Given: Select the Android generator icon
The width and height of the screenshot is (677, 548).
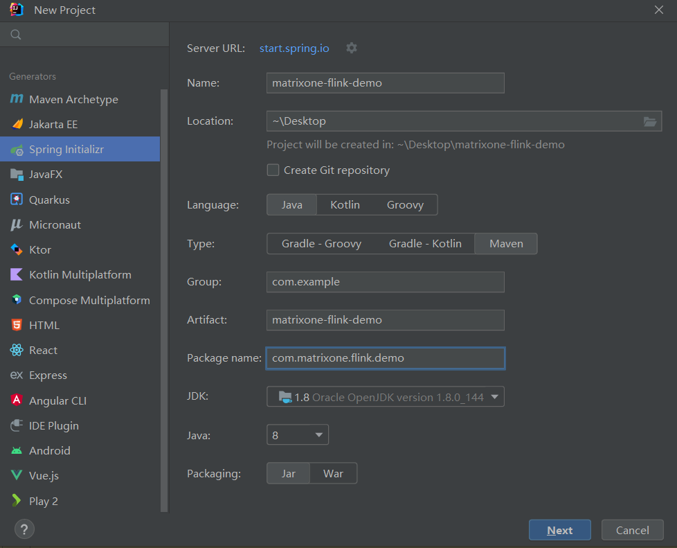Looking at the screenshot, I should (x=17, y=450).
